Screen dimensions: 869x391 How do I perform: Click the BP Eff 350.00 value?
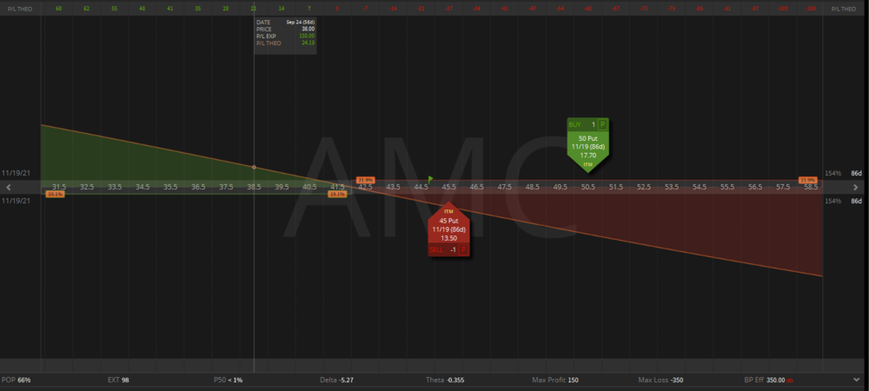tap(773, 381)
